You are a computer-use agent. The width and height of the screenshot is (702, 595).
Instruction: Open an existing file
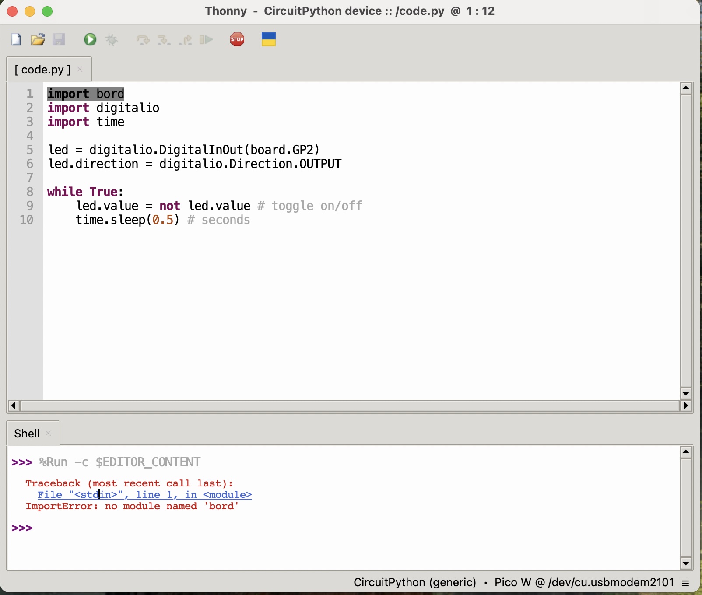pyautogui.click(x=37, y=39)
